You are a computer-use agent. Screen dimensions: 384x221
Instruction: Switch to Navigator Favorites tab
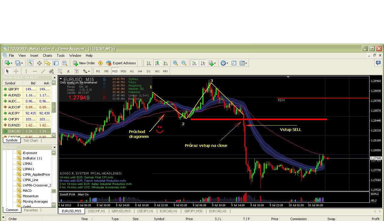(x=31, y=210)
